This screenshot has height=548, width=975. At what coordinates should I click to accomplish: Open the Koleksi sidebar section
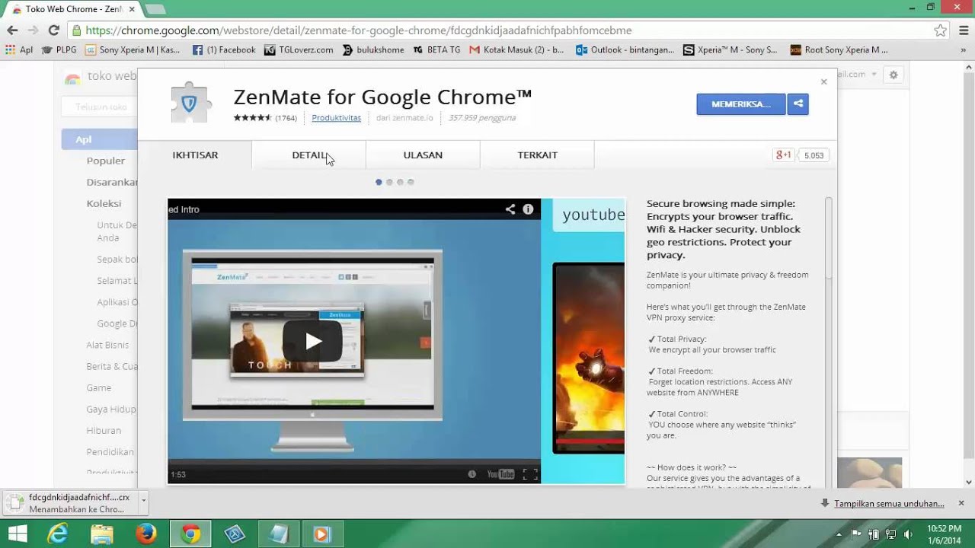pyautogui.click(x=104, y=203)
